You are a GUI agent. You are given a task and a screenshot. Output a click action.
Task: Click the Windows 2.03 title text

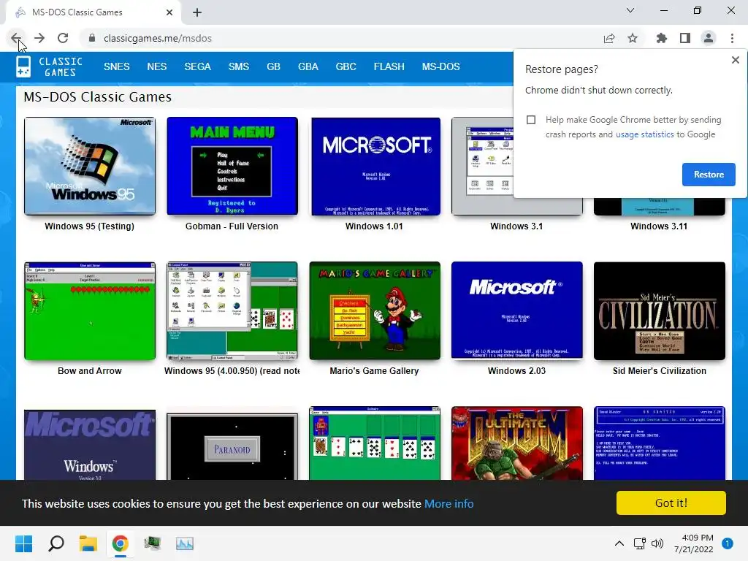click(516, 370)
